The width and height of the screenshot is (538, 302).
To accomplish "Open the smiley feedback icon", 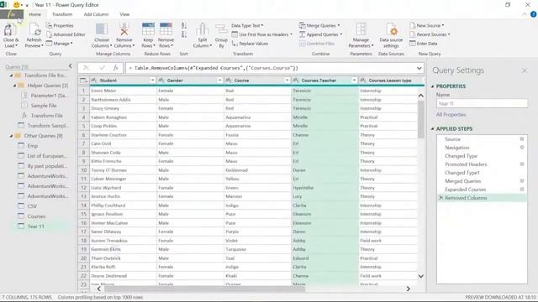I will click(x=17, y=5).
